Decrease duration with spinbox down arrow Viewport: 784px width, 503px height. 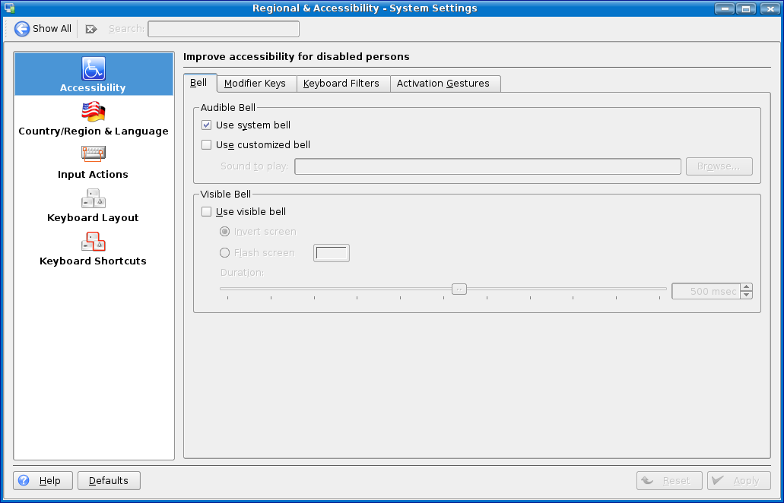pyautogui.click(x=746, y=295)
